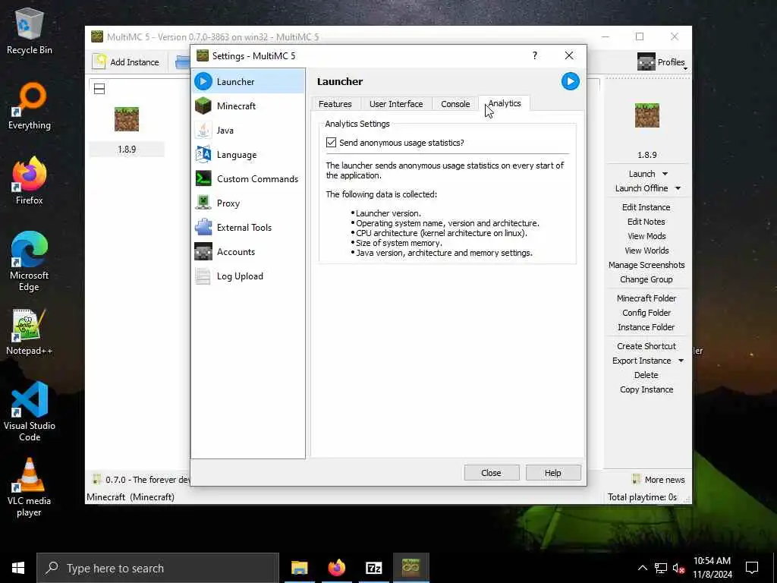777x583 pixels.
Task: Open View Mods for instance
Action: [646, 236]
